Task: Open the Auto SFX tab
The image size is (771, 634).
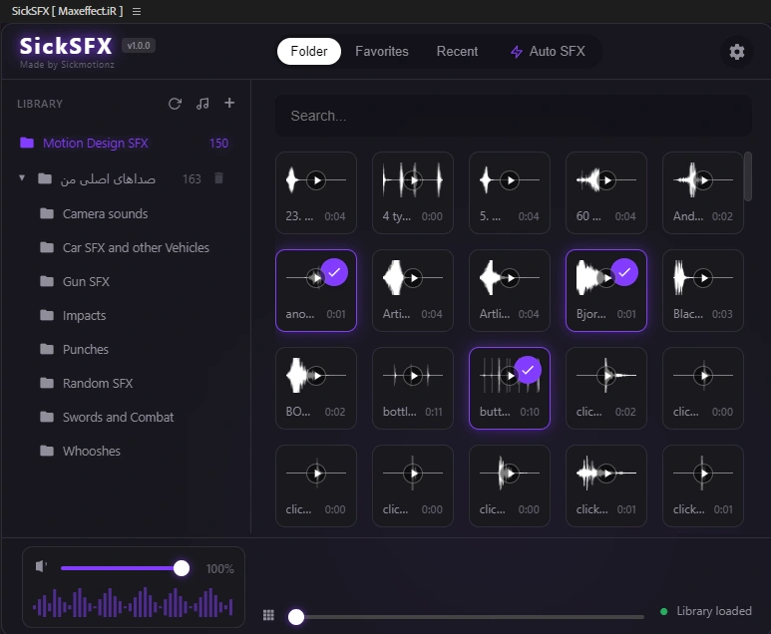Action: click(548, 51)
